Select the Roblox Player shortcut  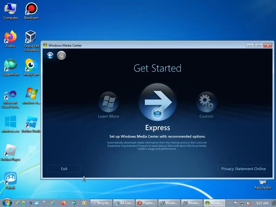coord(11,153)
